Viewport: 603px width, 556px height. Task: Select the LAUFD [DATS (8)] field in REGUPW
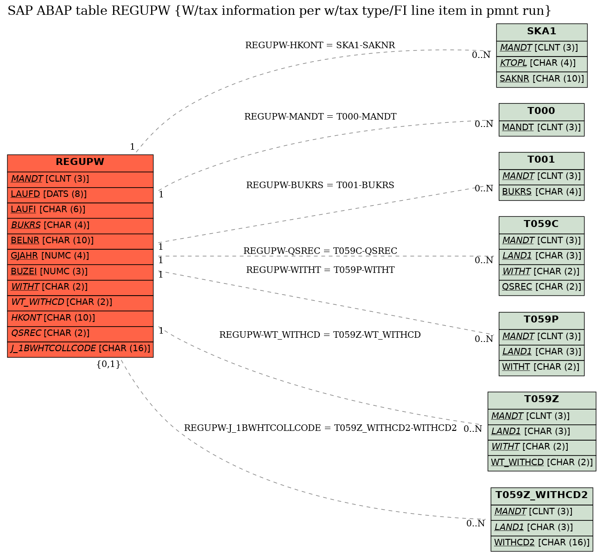pos(80,195)
